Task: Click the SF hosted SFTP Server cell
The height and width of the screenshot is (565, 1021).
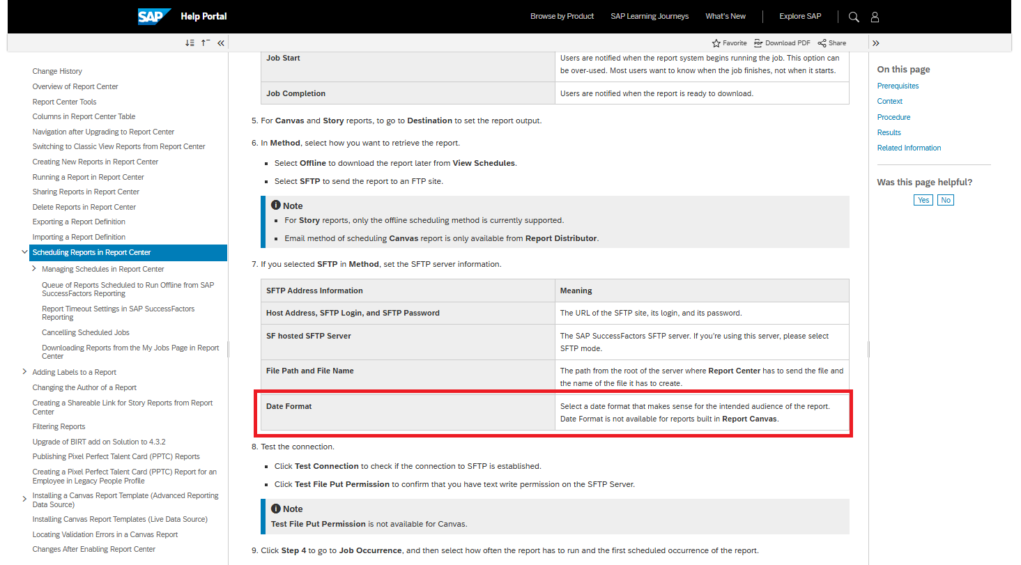Action: (408, 341)
